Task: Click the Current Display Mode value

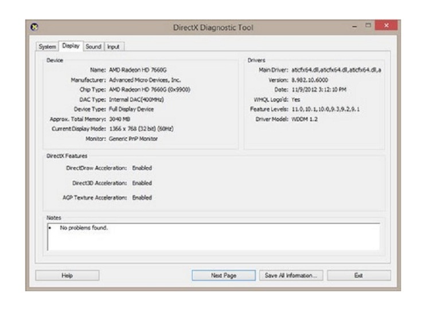Action: 141,129
